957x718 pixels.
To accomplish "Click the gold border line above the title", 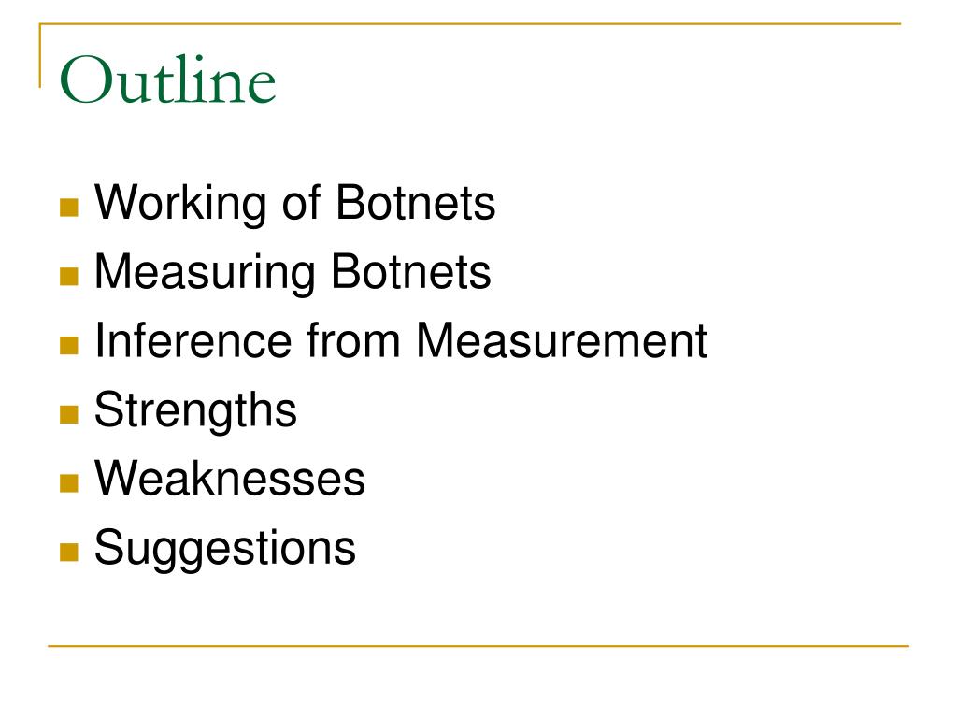I will [470, 23].
